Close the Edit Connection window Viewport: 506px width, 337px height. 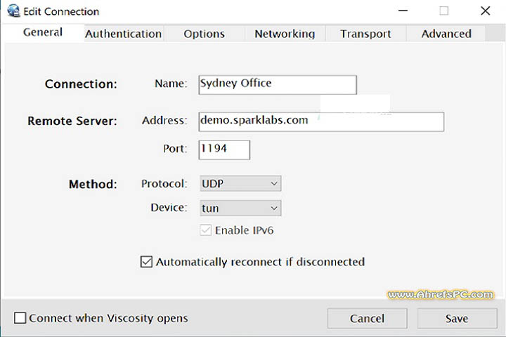click(x=485, y=11)
